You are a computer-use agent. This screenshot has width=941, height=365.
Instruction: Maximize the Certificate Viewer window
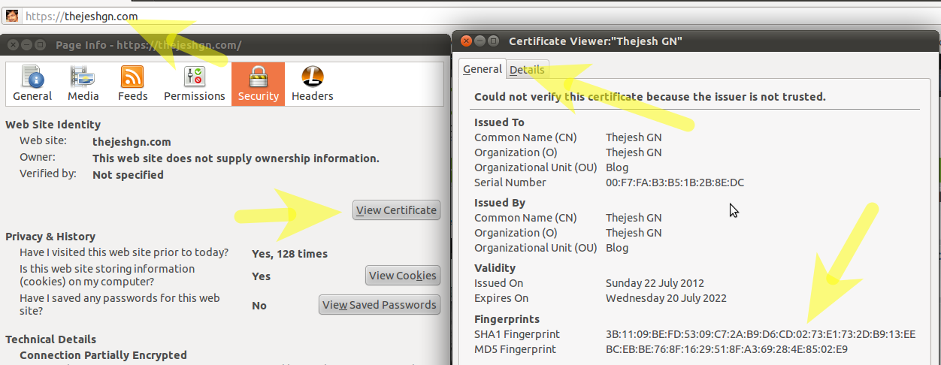pyautogui.click(x=494, y=41)
